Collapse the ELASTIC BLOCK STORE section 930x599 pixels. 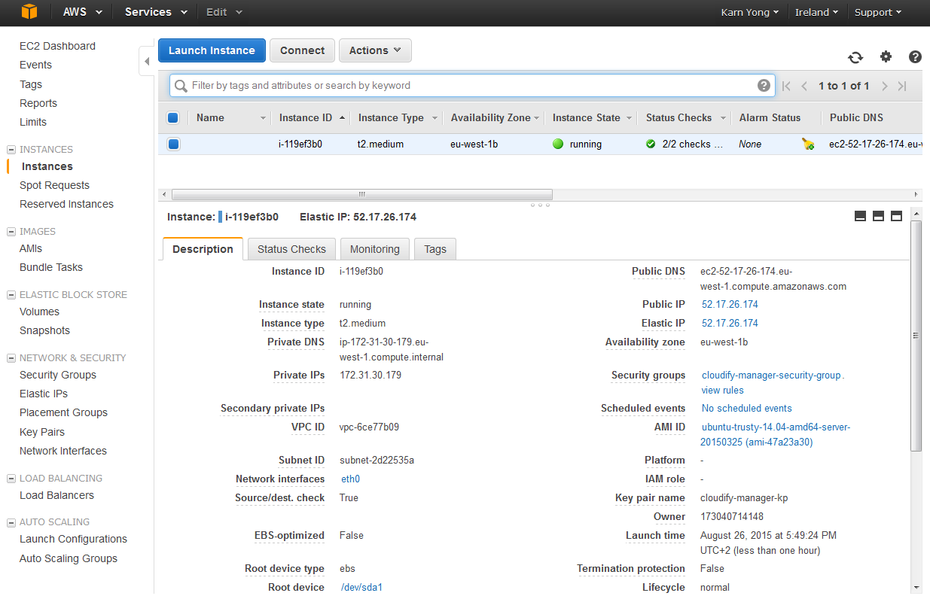tap(11, 294)
